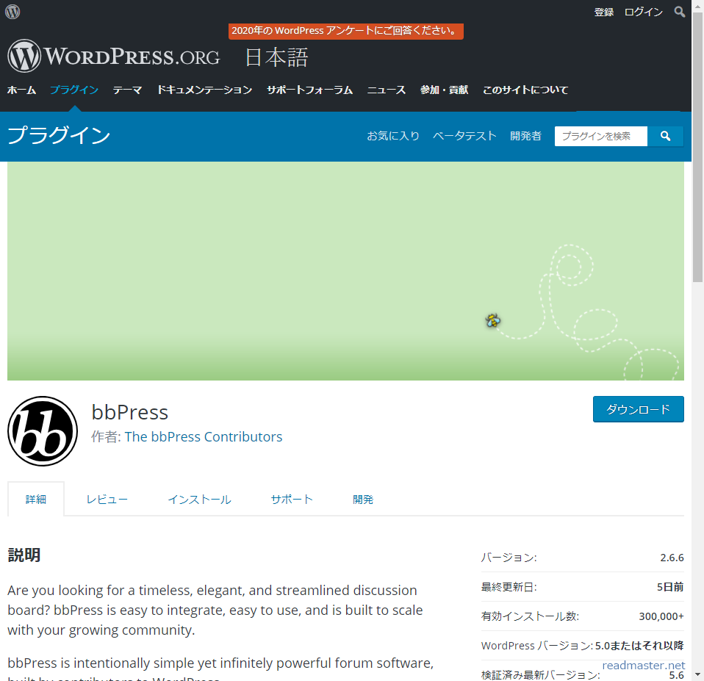This screenshot has width=704, height=681.
Task: Focus the プラグインを検索 search field
Action: (600, 136)
